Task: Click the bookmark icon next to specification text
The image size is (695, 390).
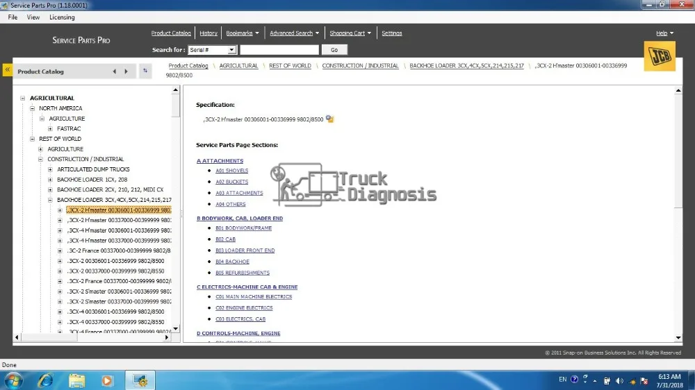Action: click(x=329, y=119)
